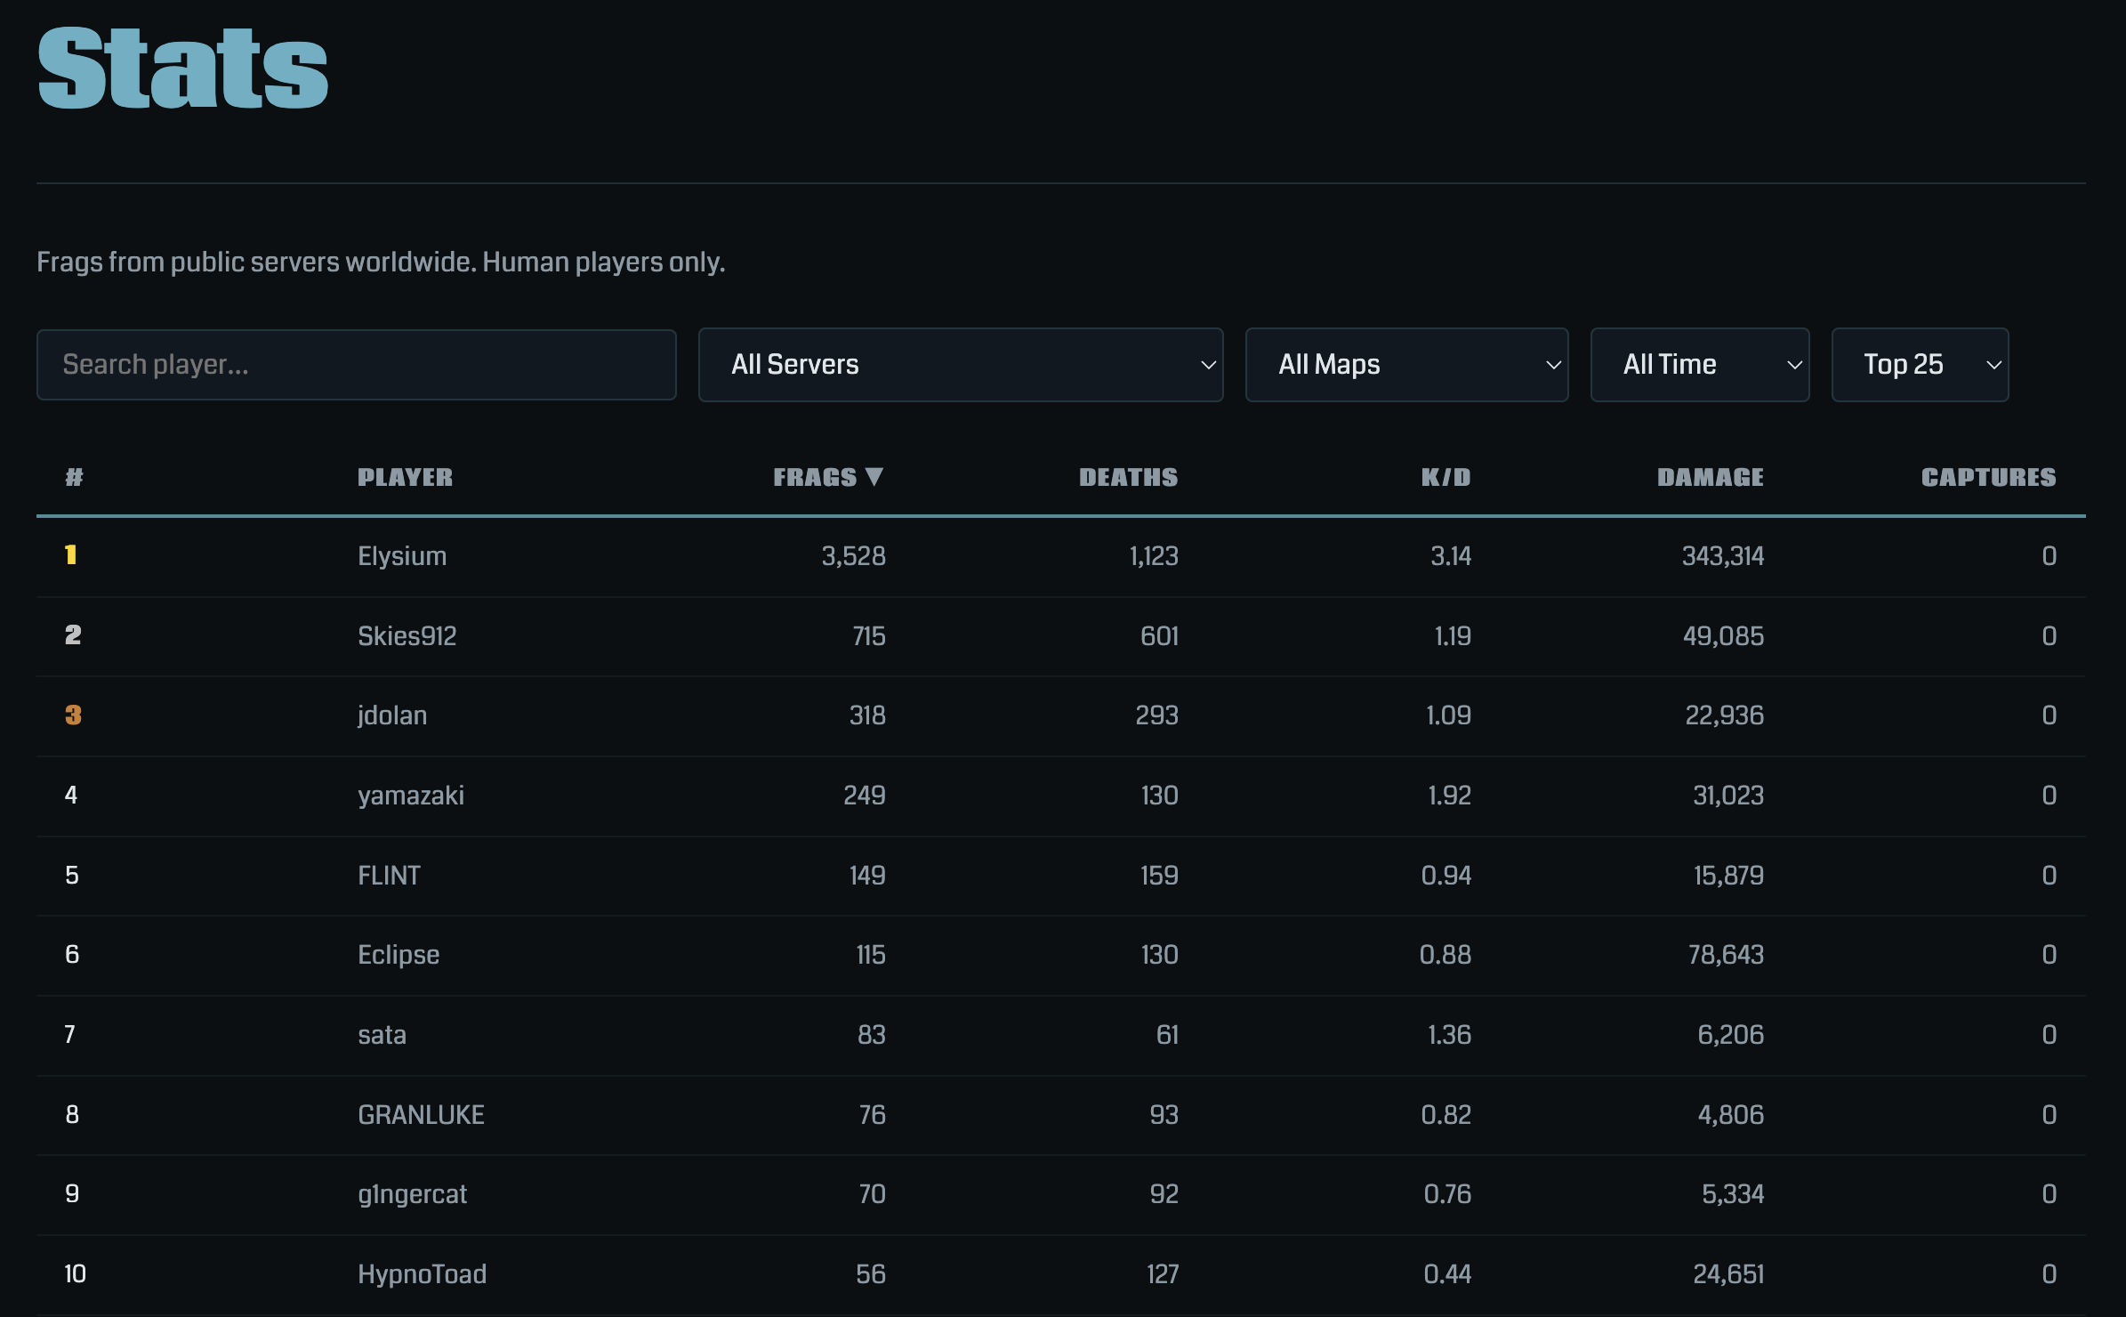This screenshot has height=1317, width=2126.
Task: Click jdolan's damage value 22,936
Action: pyautogui.click(x=1724, y=715)
